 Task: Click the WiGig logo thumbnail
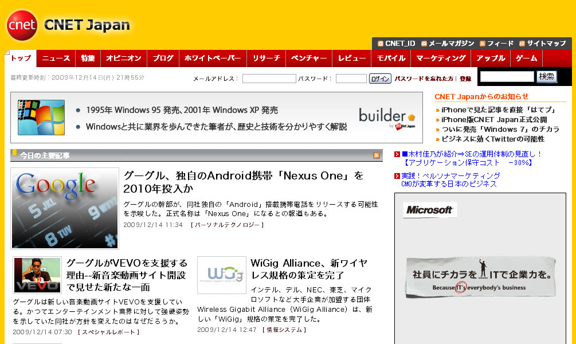pos(221,275)
